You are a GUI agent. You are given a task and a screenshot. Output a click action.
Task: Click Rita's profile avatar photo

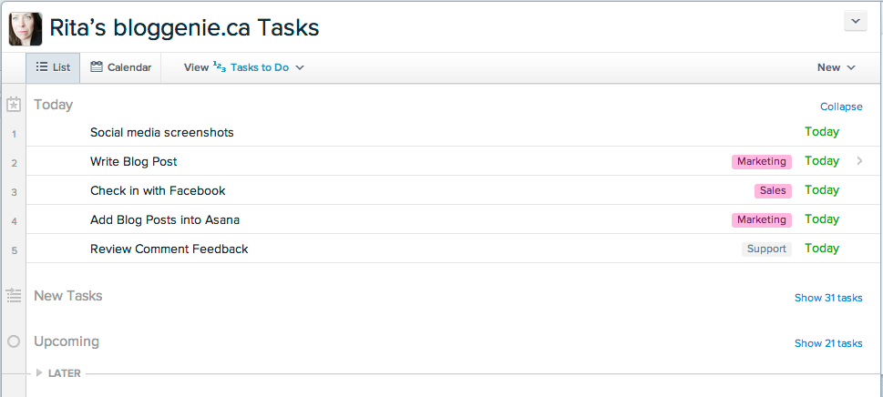tap(26, 28)
